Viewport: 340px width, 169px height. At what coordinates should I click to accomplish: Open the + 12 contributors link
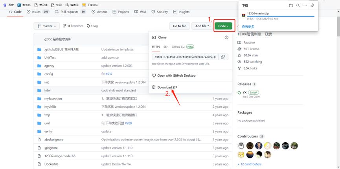click(249, 164)
